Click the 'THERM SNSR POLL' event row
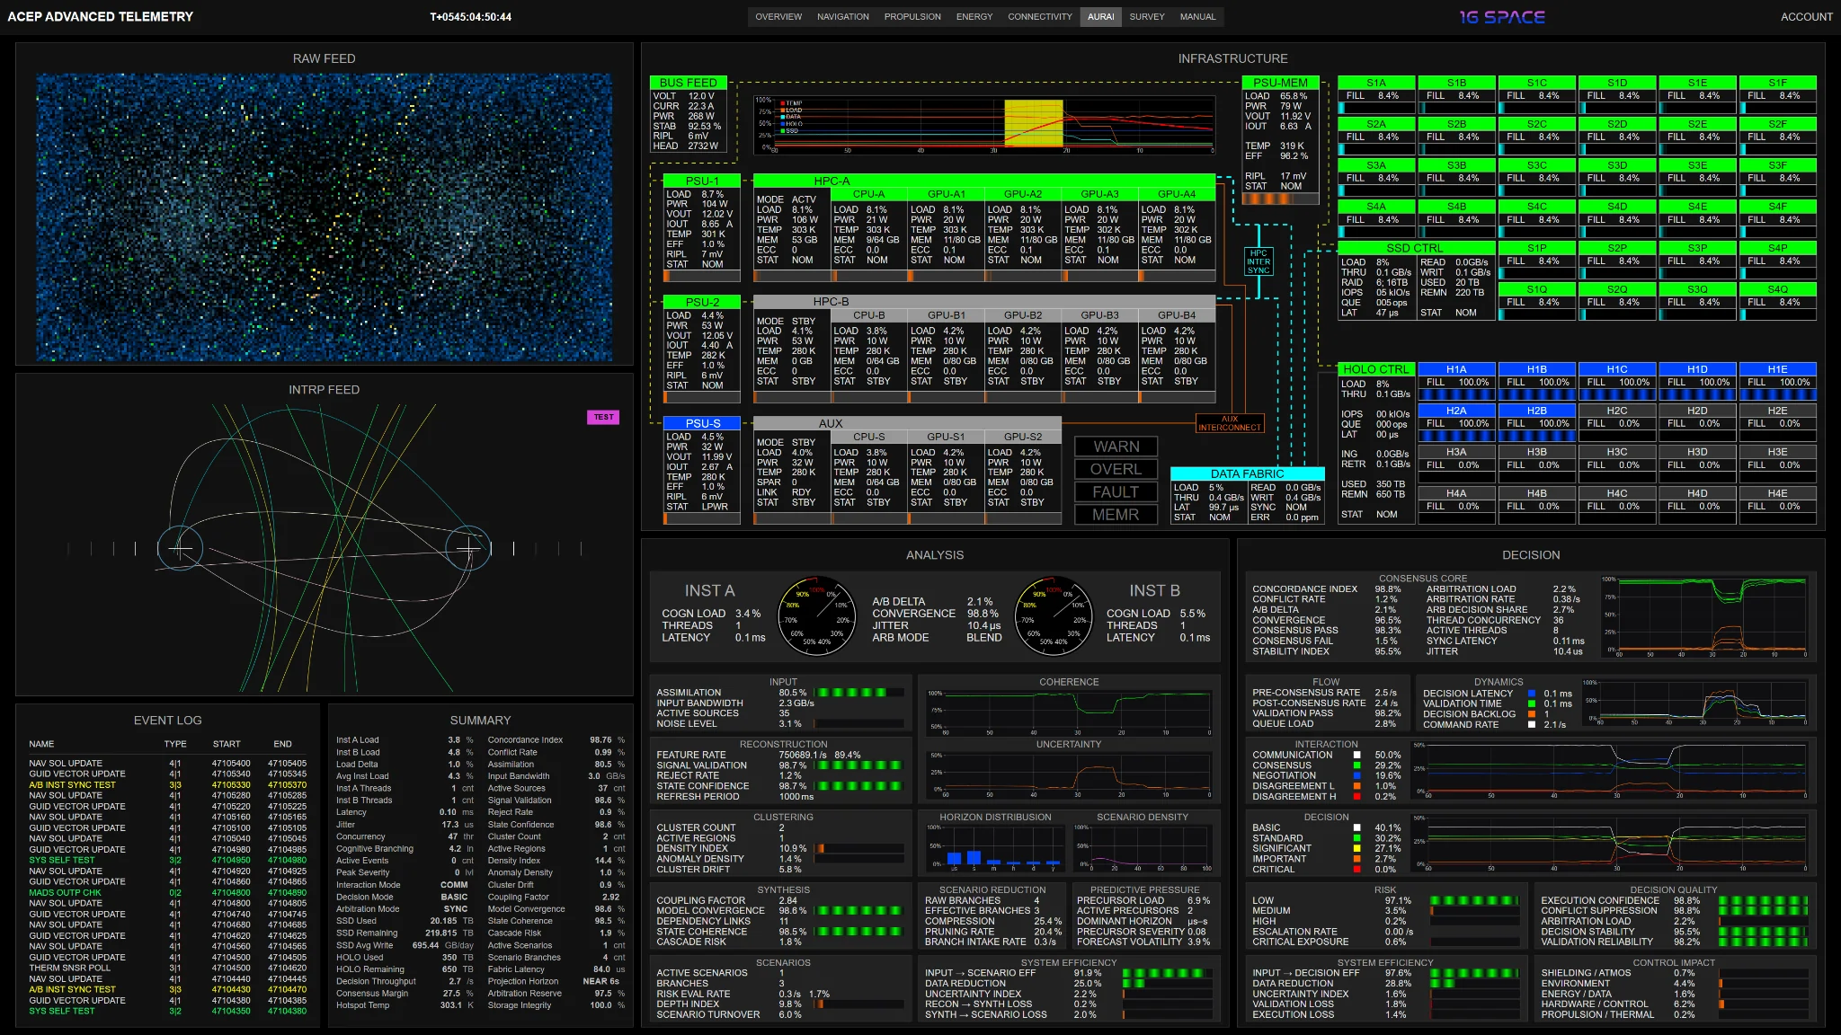Image resolution: width=1841 pixels, height=1035 pixels. coord(167,968)
